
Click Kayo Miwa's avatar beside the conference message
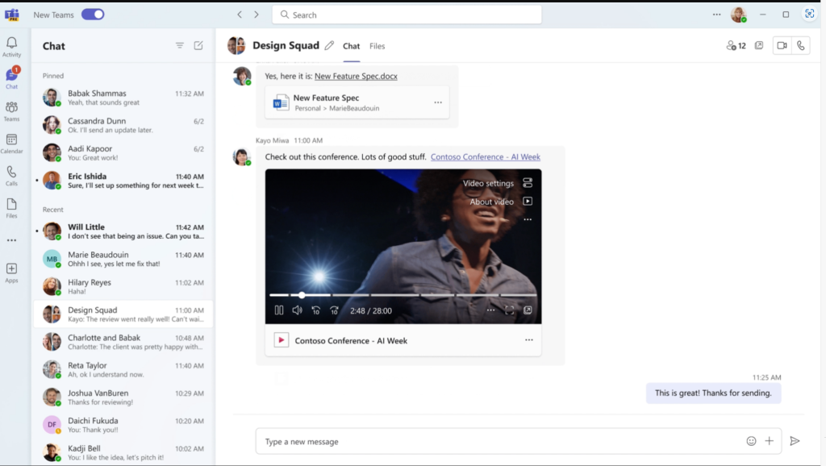point(242,157)
